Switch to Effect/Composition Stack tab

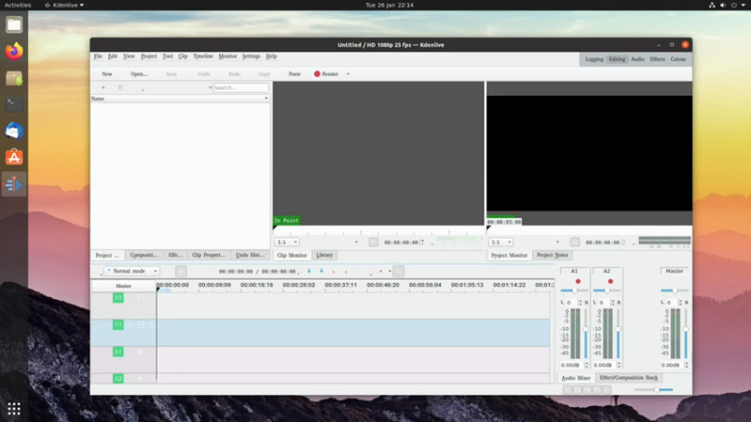[x=628, y=378]
